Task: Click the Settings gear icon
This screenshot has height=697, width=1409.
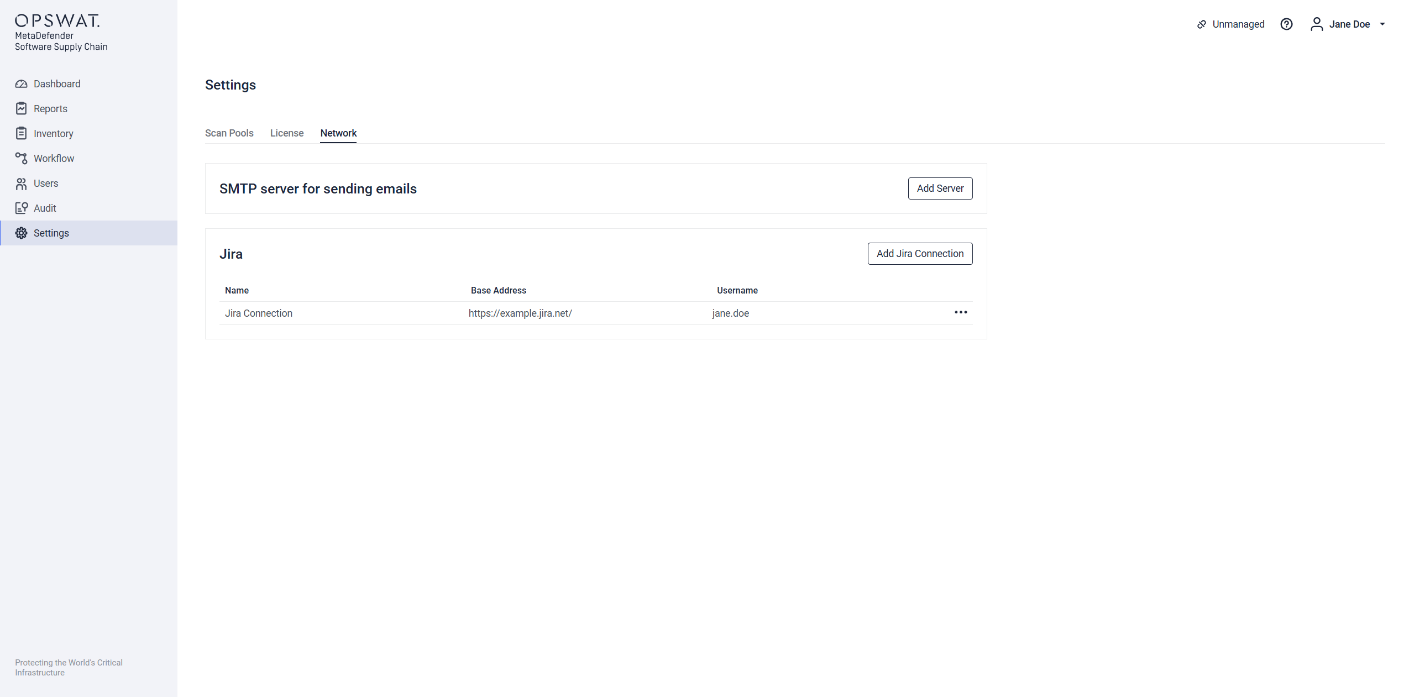Action: 21,233
